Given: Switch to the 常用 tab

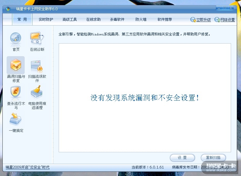Looking at the screenshot, I should pyautogui.click(x=22, y=19).
